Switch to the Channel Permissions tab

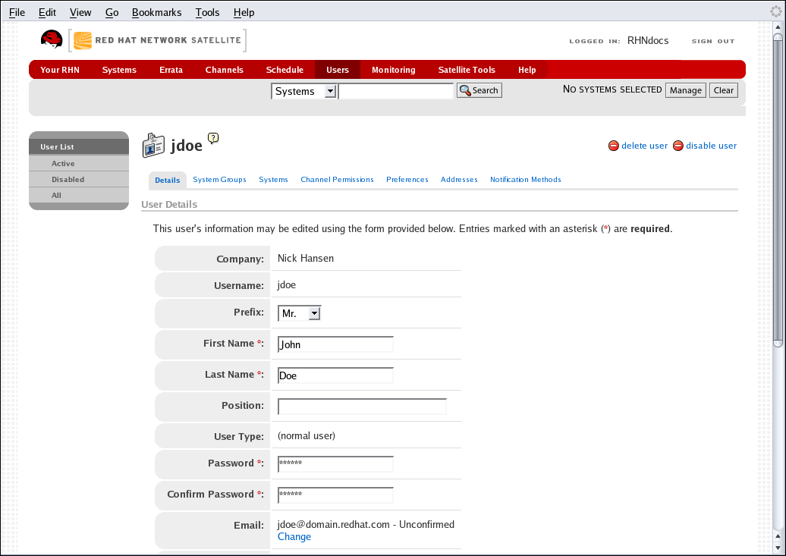point(337,180)
